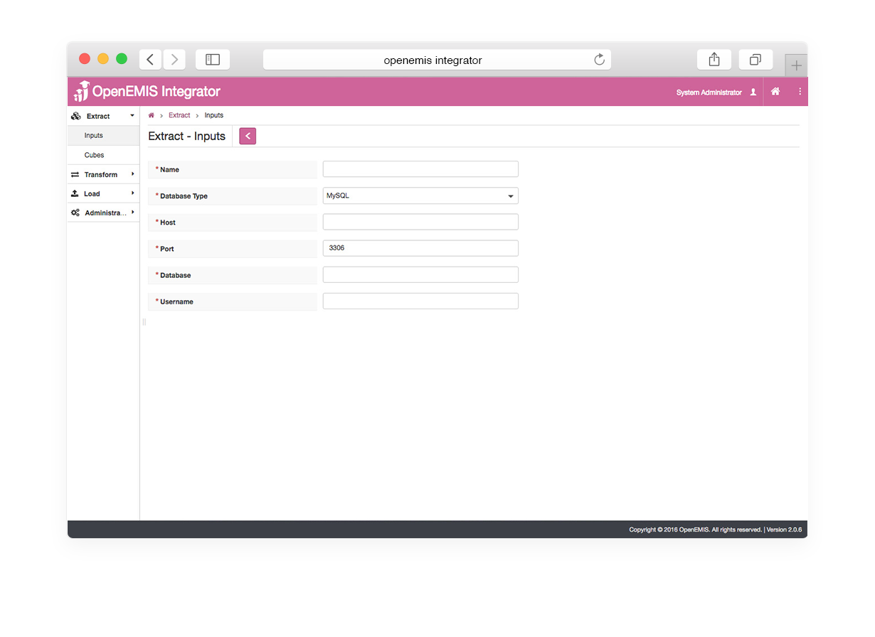
Task: Click the Administration gears icon in sidebar
Action: 75,213
